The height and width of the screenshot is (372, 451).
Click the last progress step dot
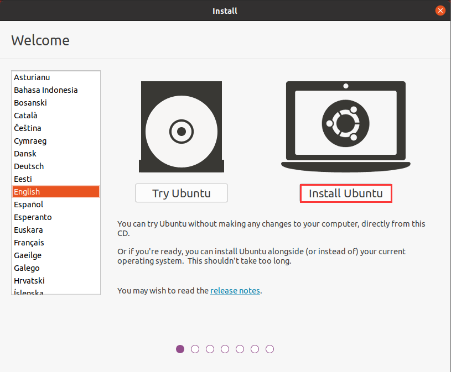269,349
